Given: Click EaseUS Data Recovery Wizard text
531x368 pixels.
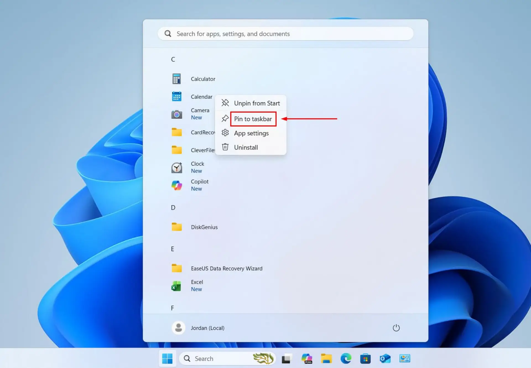Looking at the screenshot, I should [x=227, y=268].
